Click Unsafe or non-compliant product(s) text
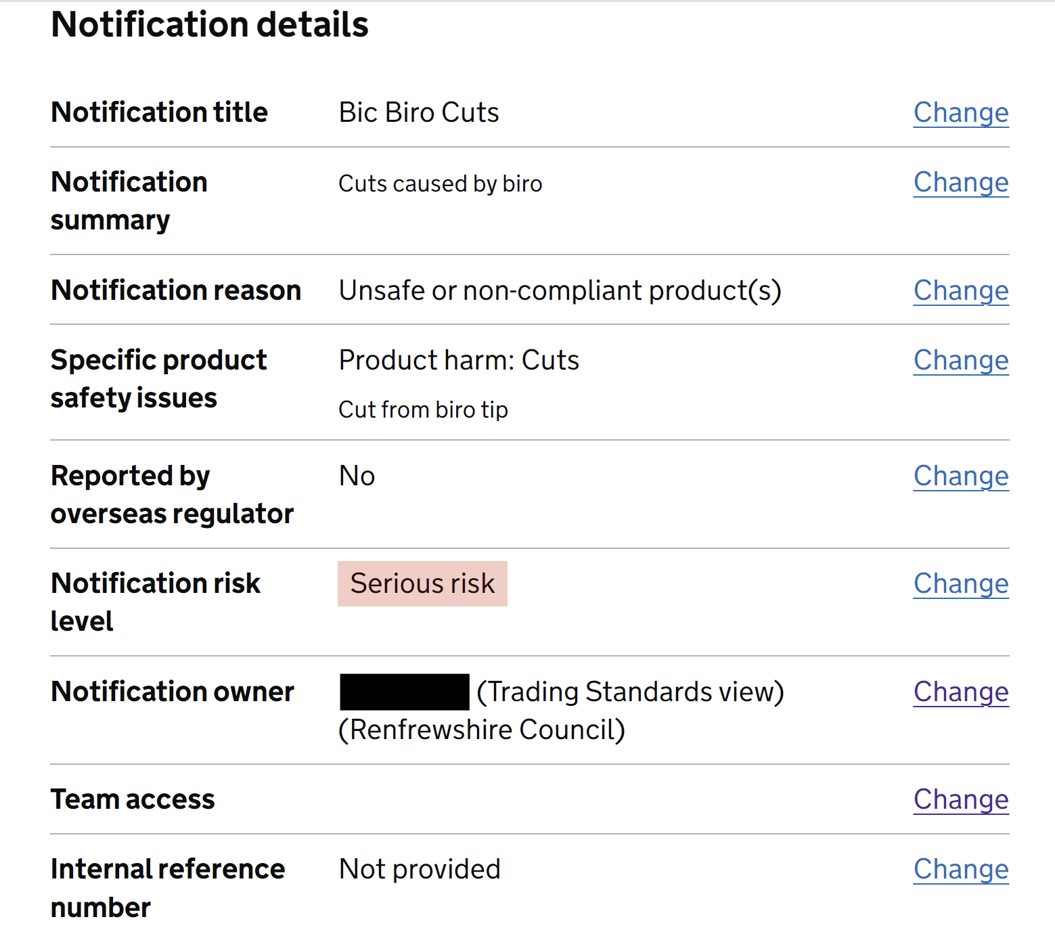Image resolution: width=1055 pixels, height=934 pixels. [560, 290]
